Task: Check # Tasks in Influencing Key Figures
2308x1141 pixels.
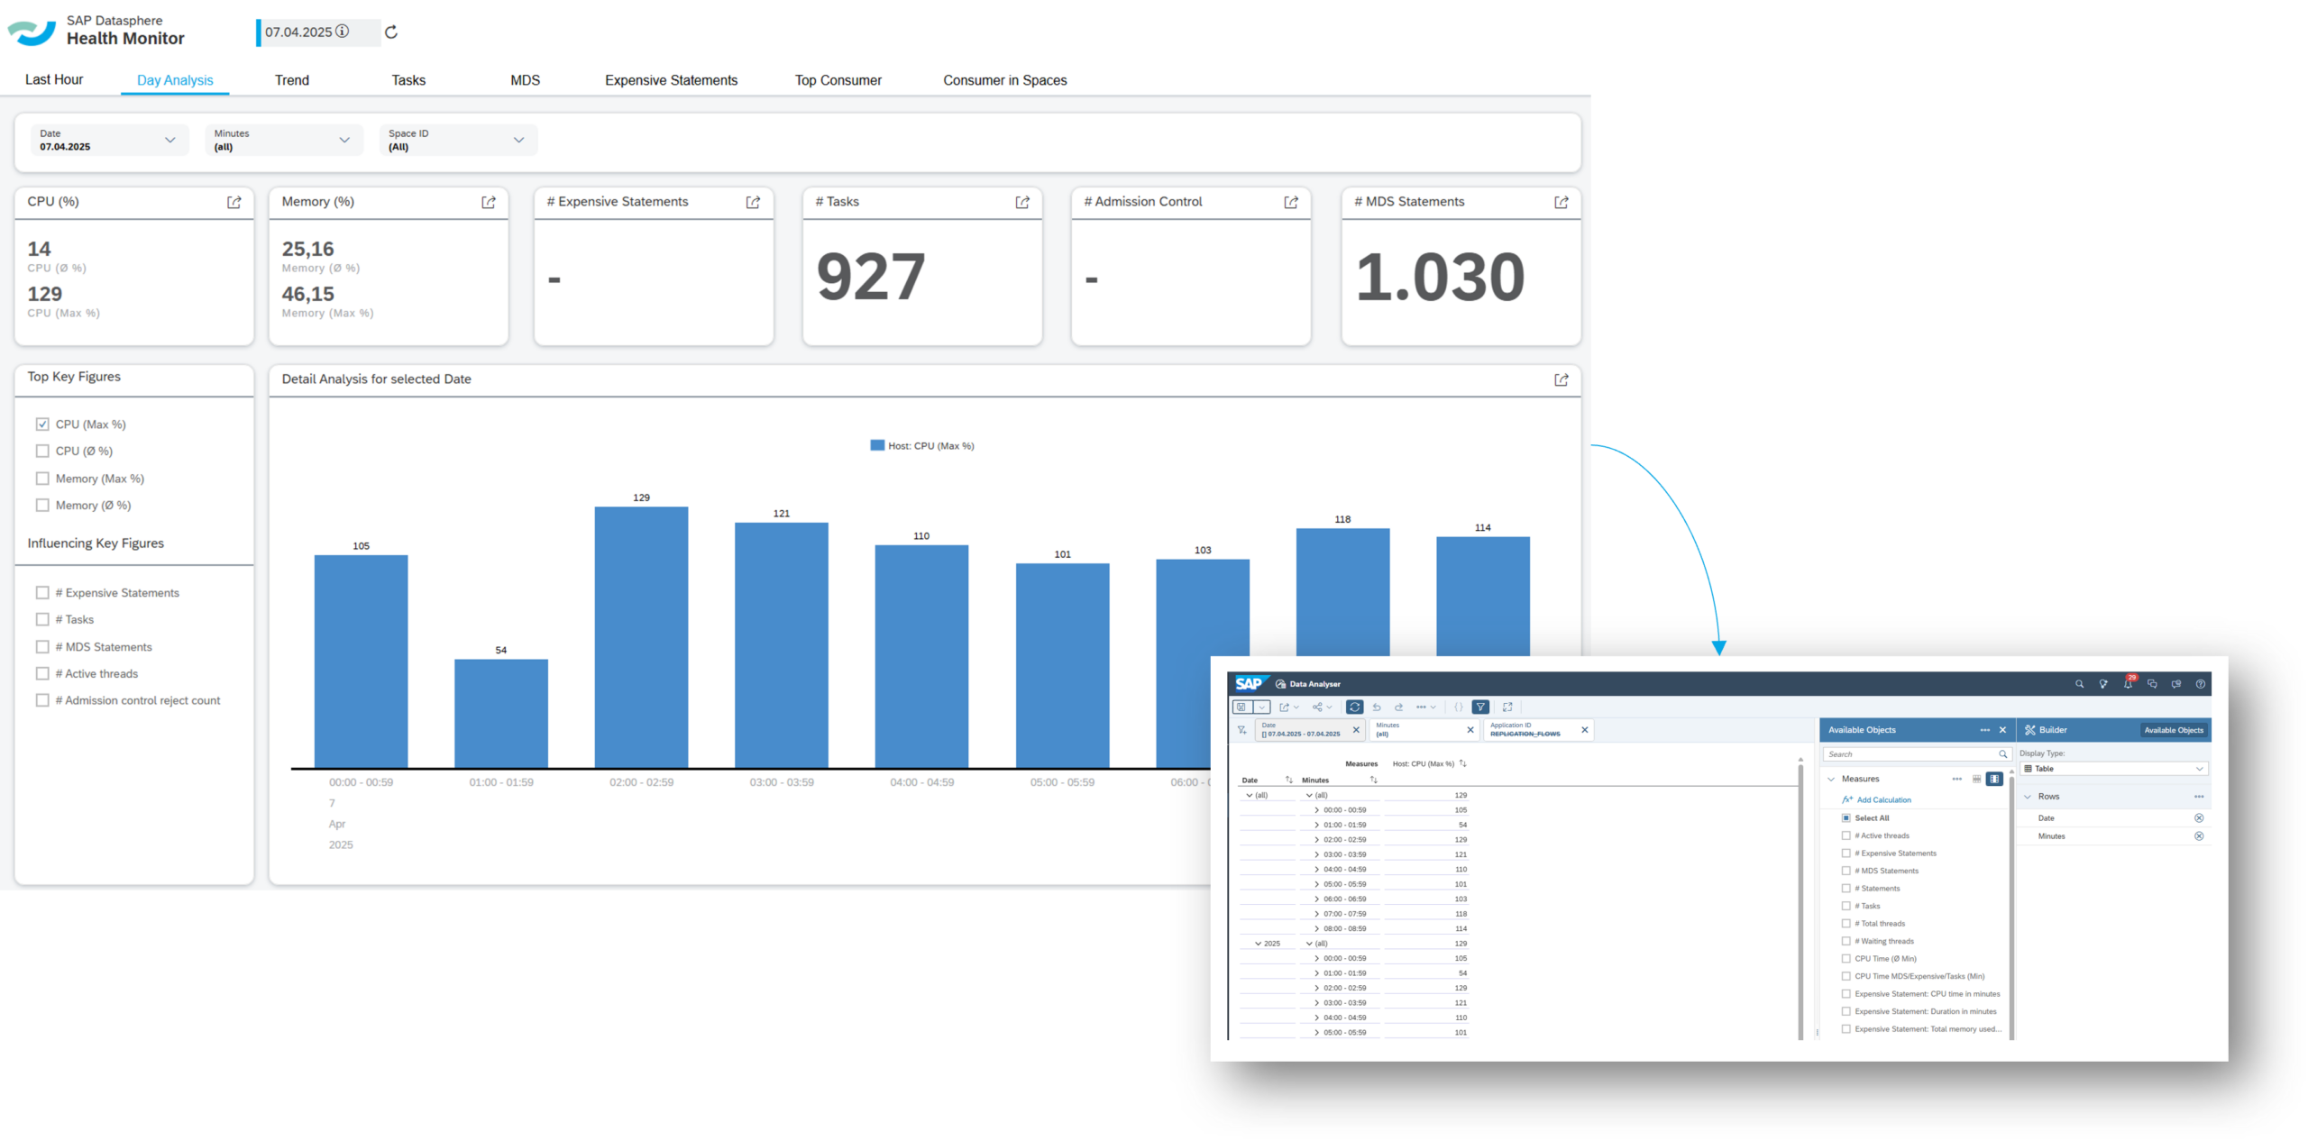Action: (42, 620)
